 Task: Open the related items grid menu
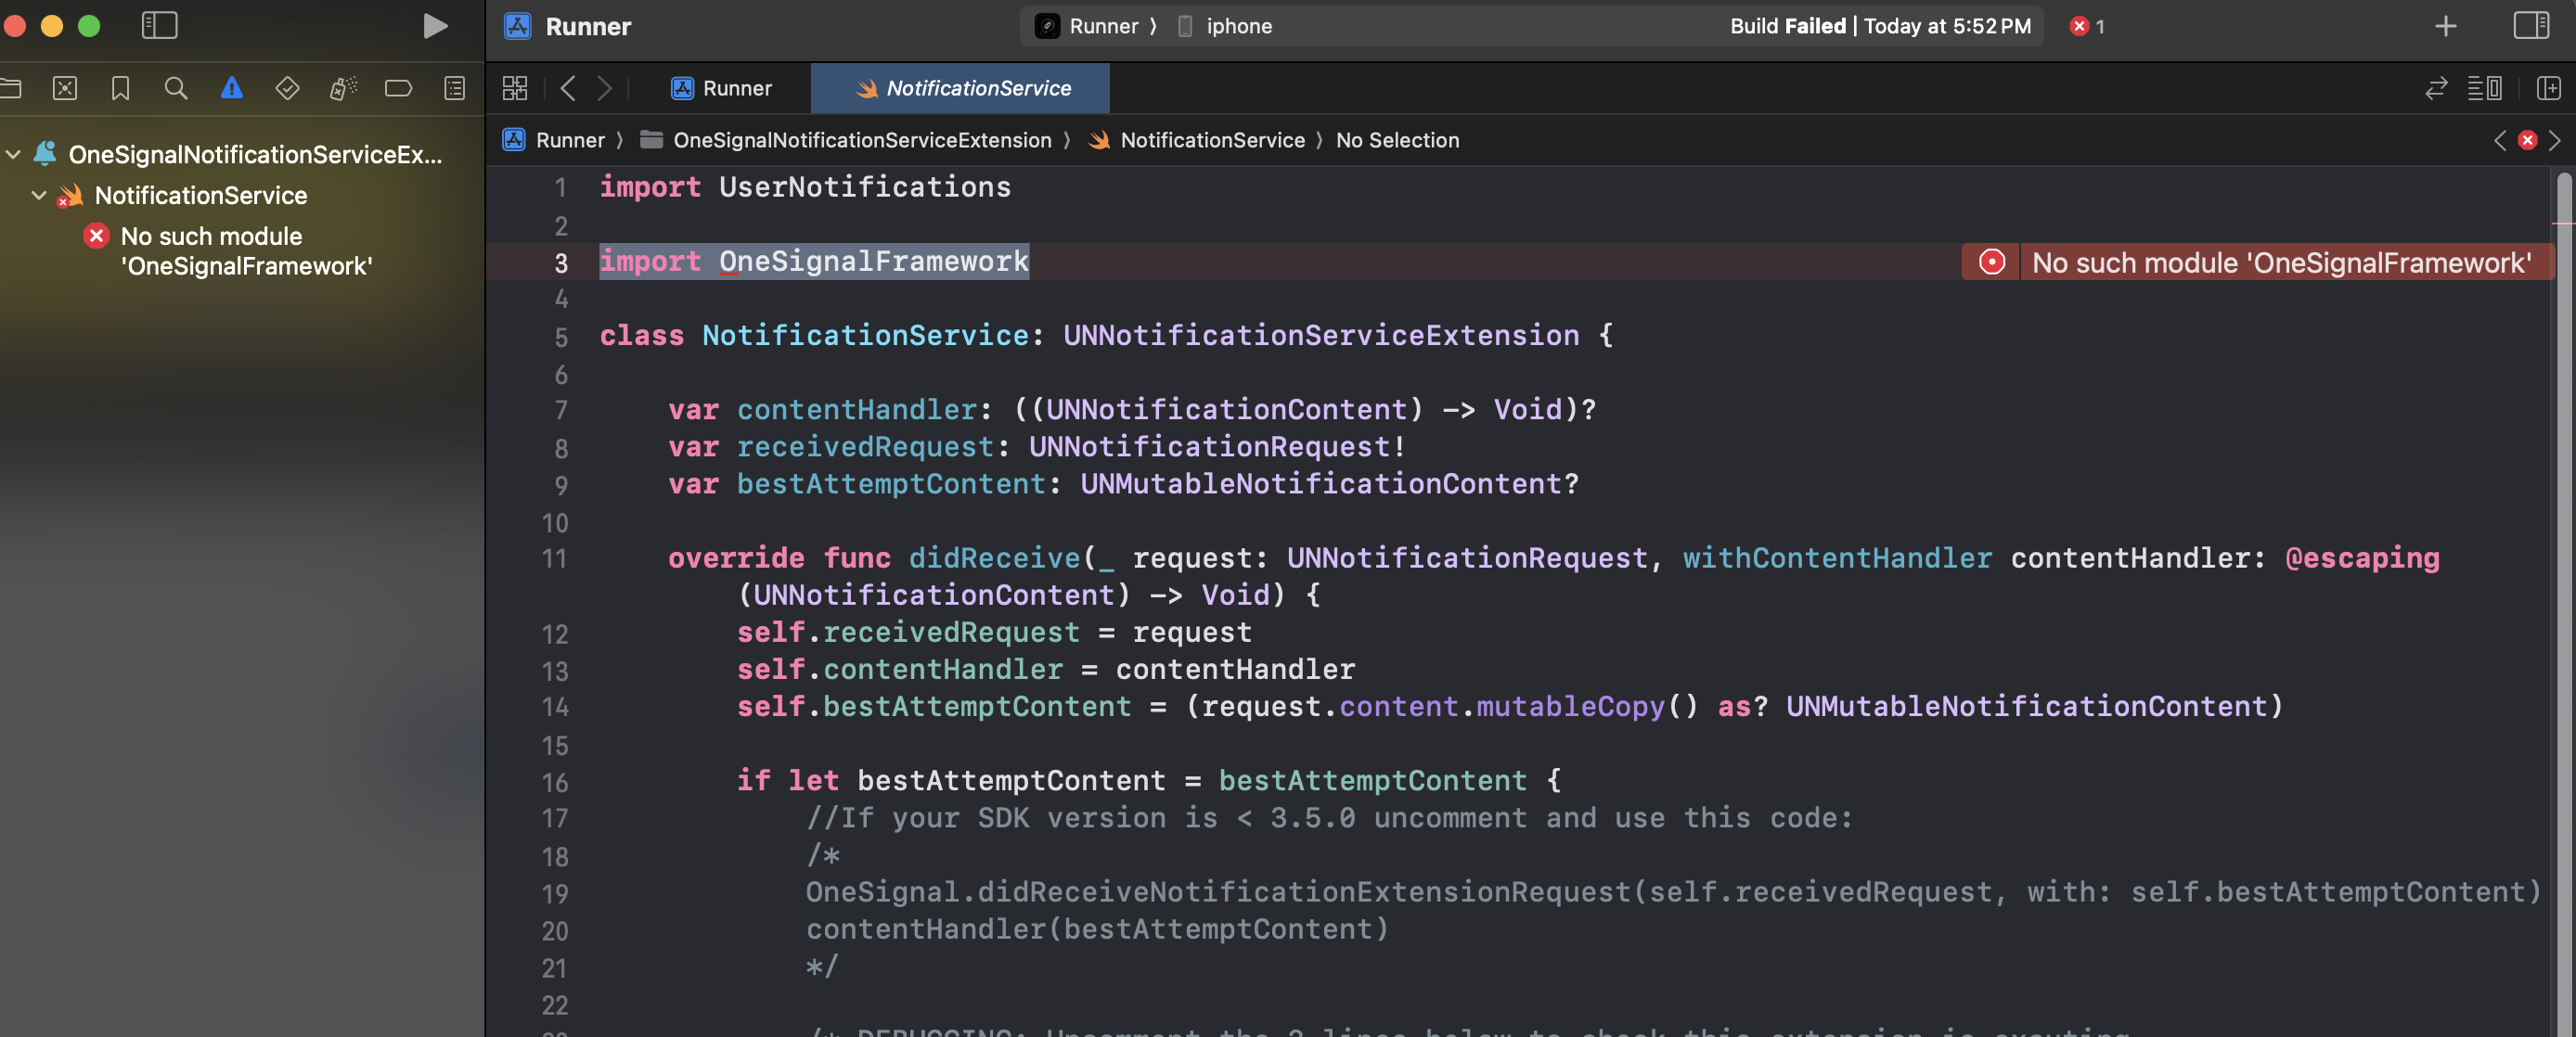(514, 88)
